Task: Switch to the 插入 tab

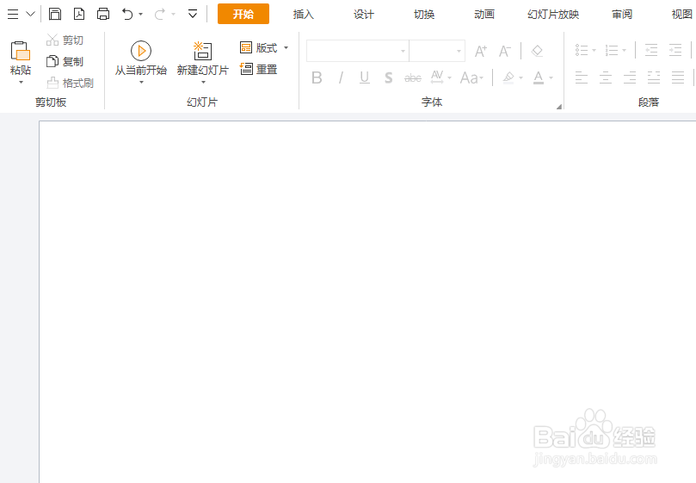Action: 304,15
